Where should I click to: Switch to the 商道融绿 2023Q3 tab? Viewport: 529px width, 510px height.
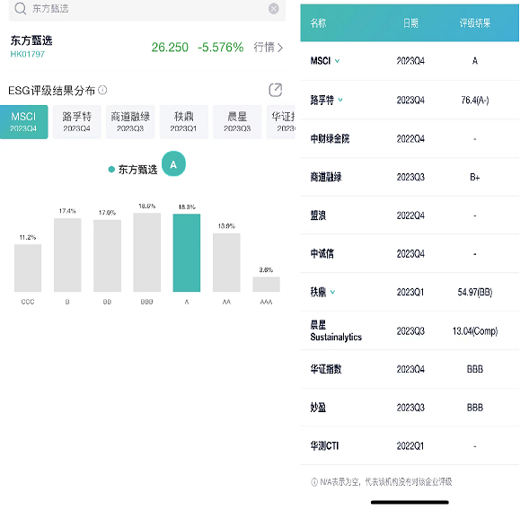pos(130,122)
